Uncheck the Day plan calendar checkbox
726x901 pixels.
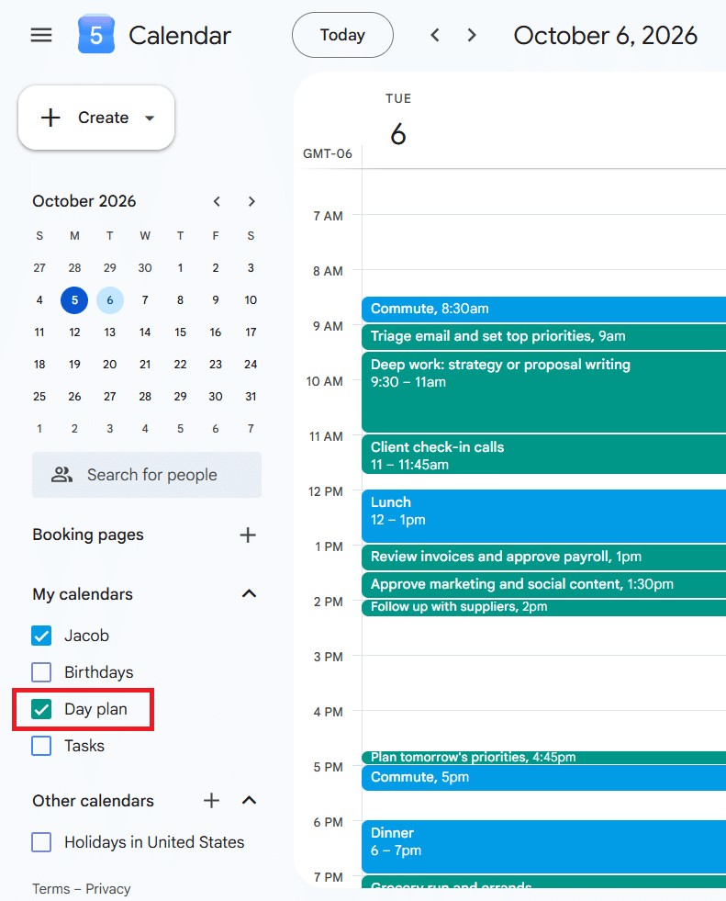41,709
